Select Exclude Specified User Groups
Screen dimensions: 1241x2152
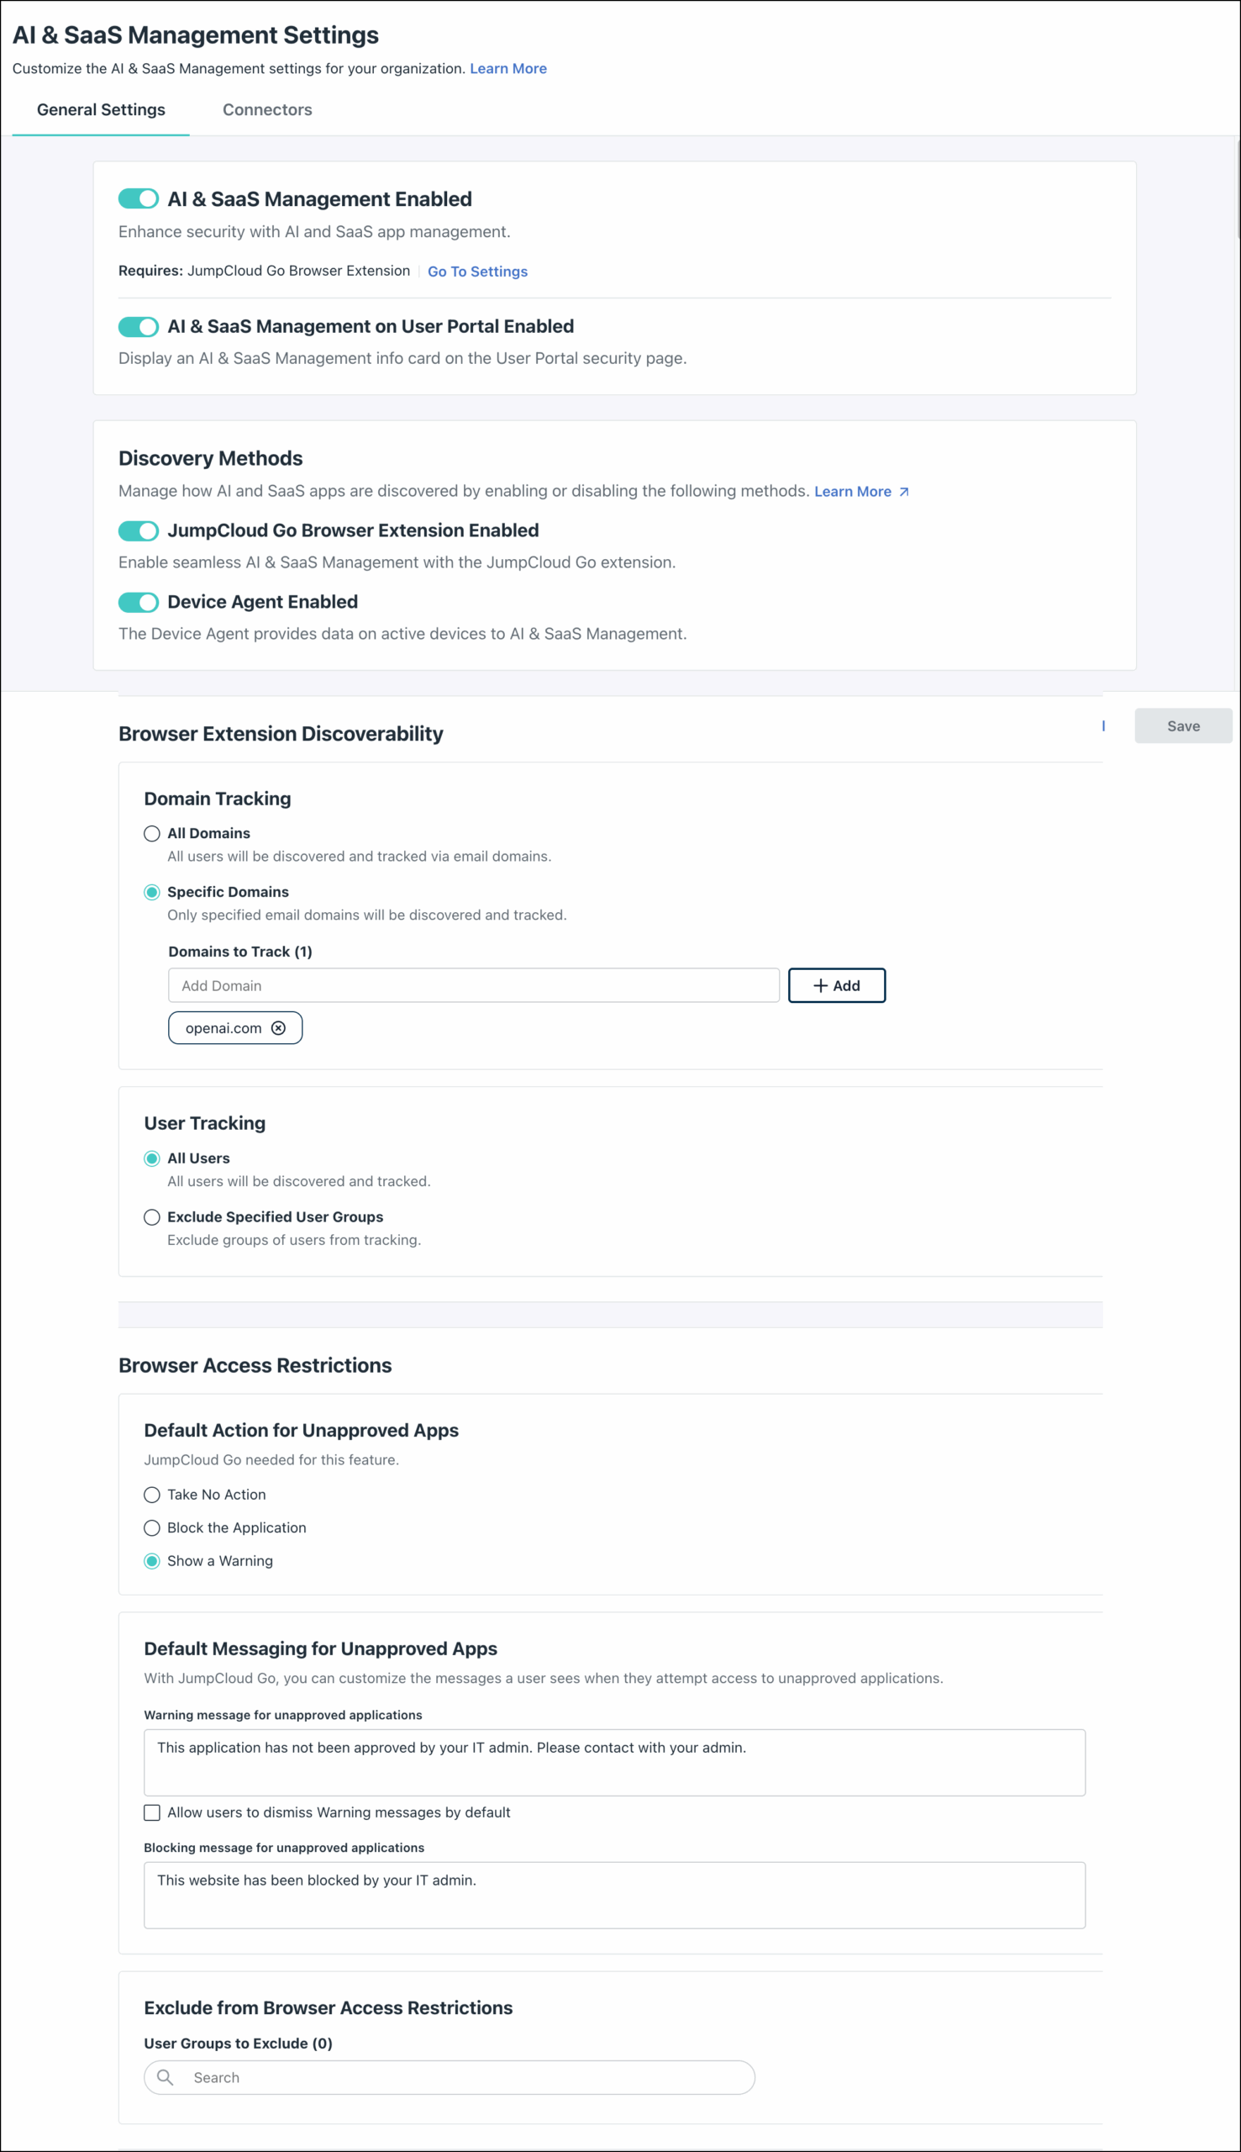[x=152, y=1216]
